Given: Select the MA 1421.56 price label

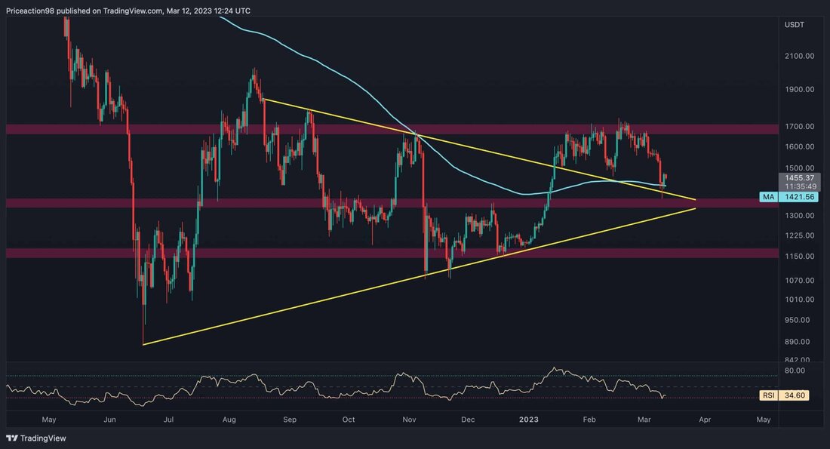Looking at the screenshot, I should [x=788, y=197].
